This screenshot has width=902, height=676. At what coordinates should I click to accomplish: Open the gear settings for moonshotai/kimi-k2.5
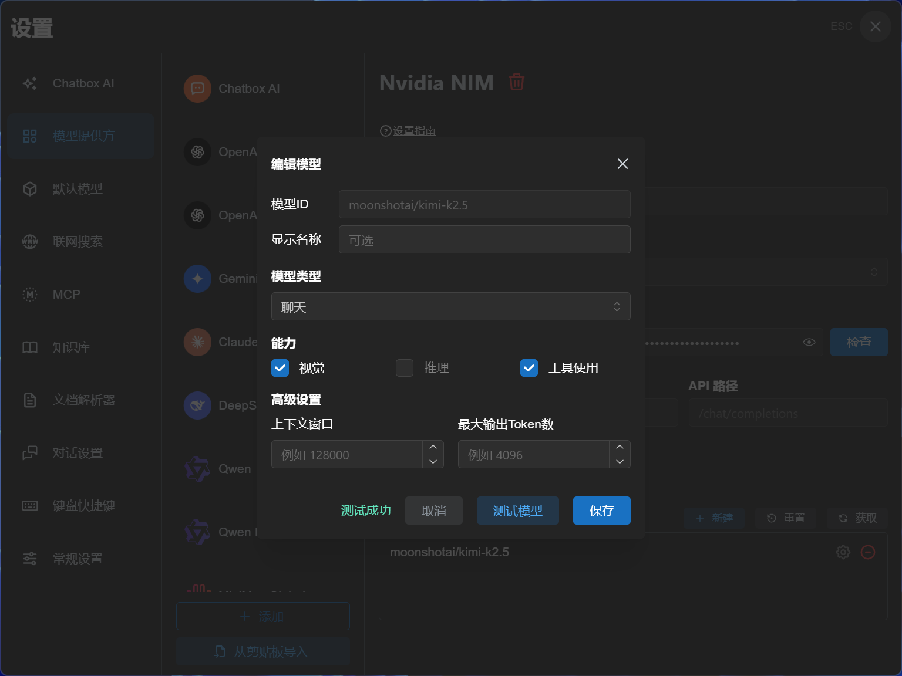843,552
